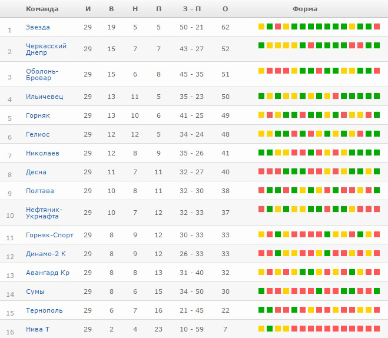Screen dimensions: 388x338
Task: Click the Форма column header
Action: pos(304,9)
